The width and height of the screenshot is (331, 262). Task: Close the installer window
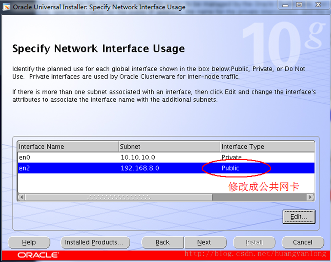318,5
